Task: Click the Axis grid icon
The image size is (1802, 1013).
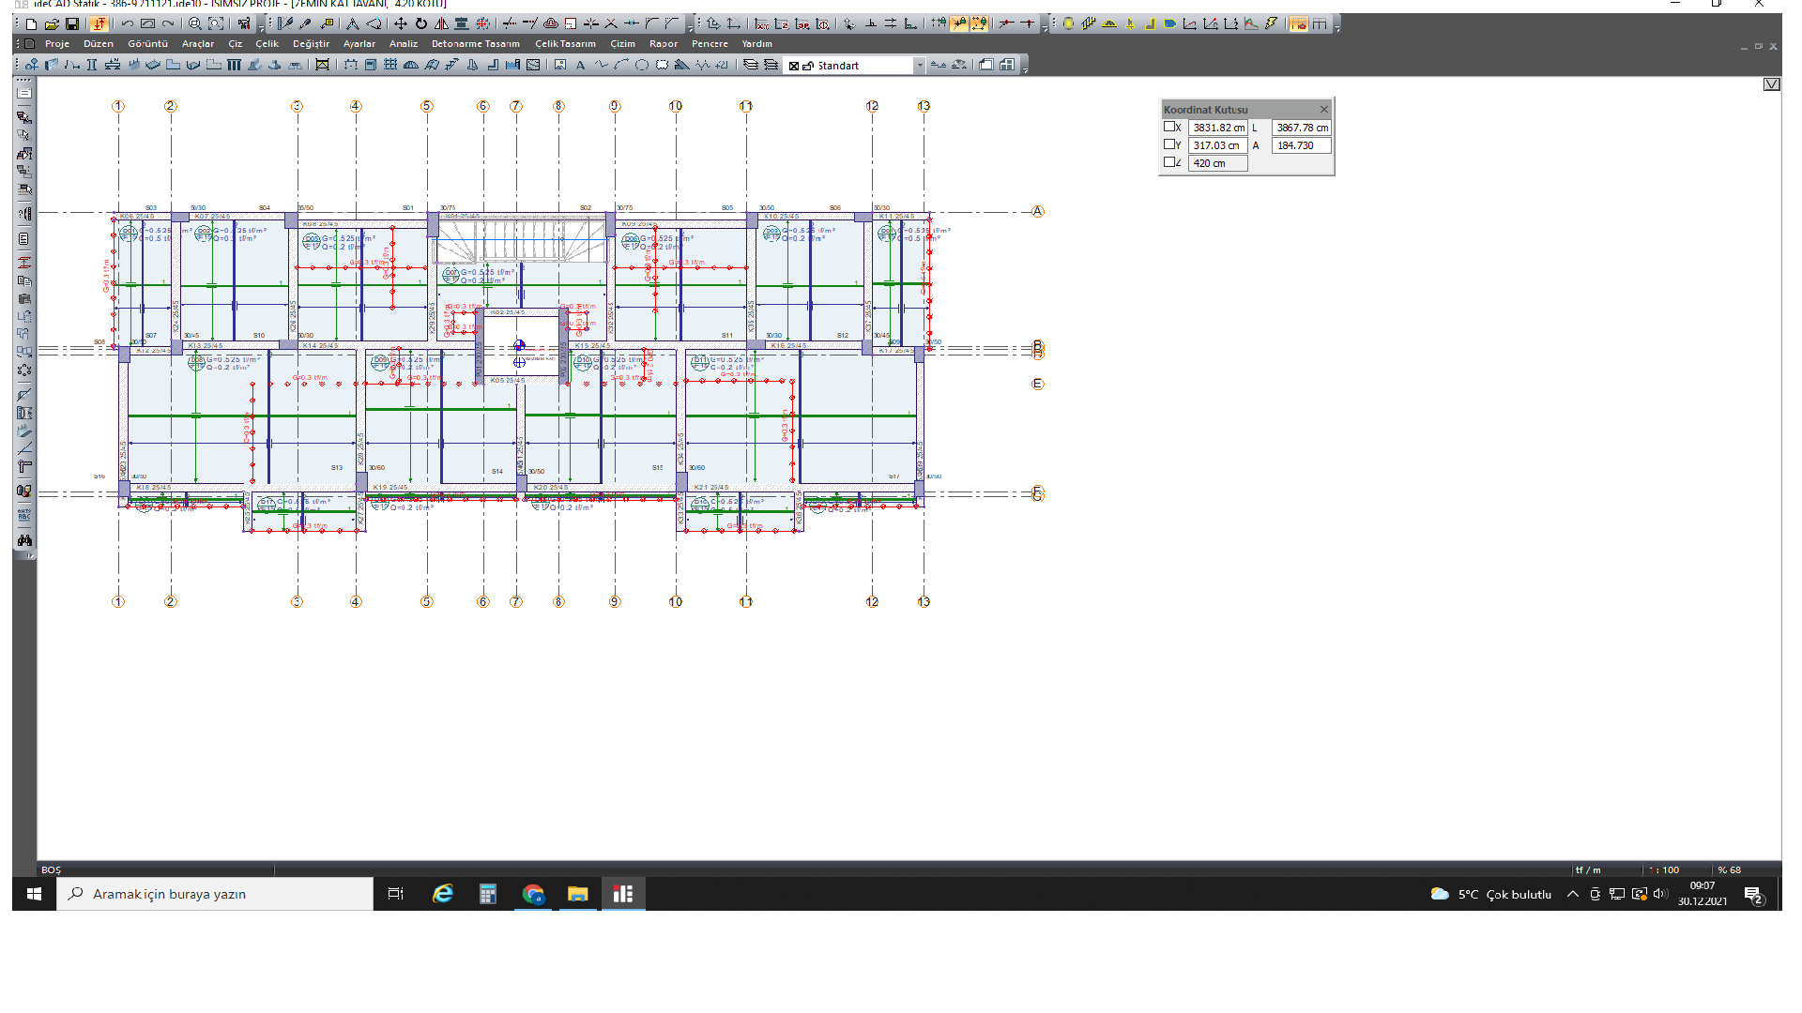Action: pyautogui.click(x=390, y=65)
